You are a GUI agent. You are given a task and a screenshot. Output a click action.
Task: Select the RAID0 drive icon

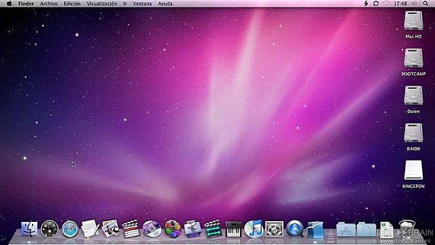click(x=413, y=133)
